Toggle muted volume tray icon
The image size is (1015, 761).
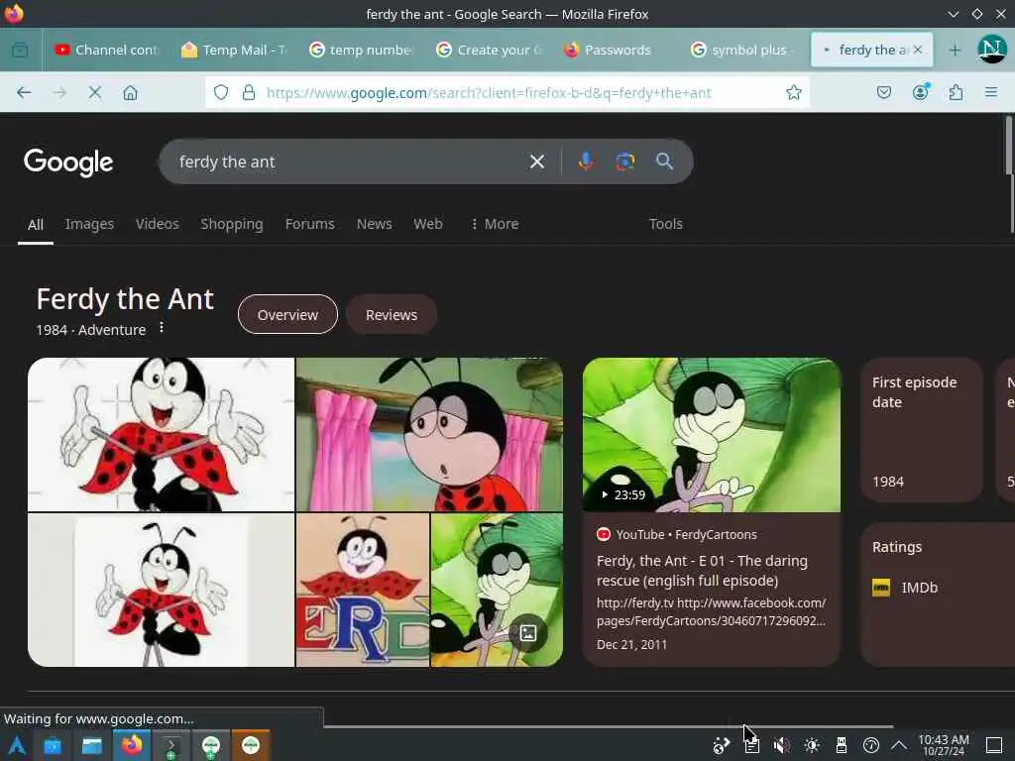point(781,745)
